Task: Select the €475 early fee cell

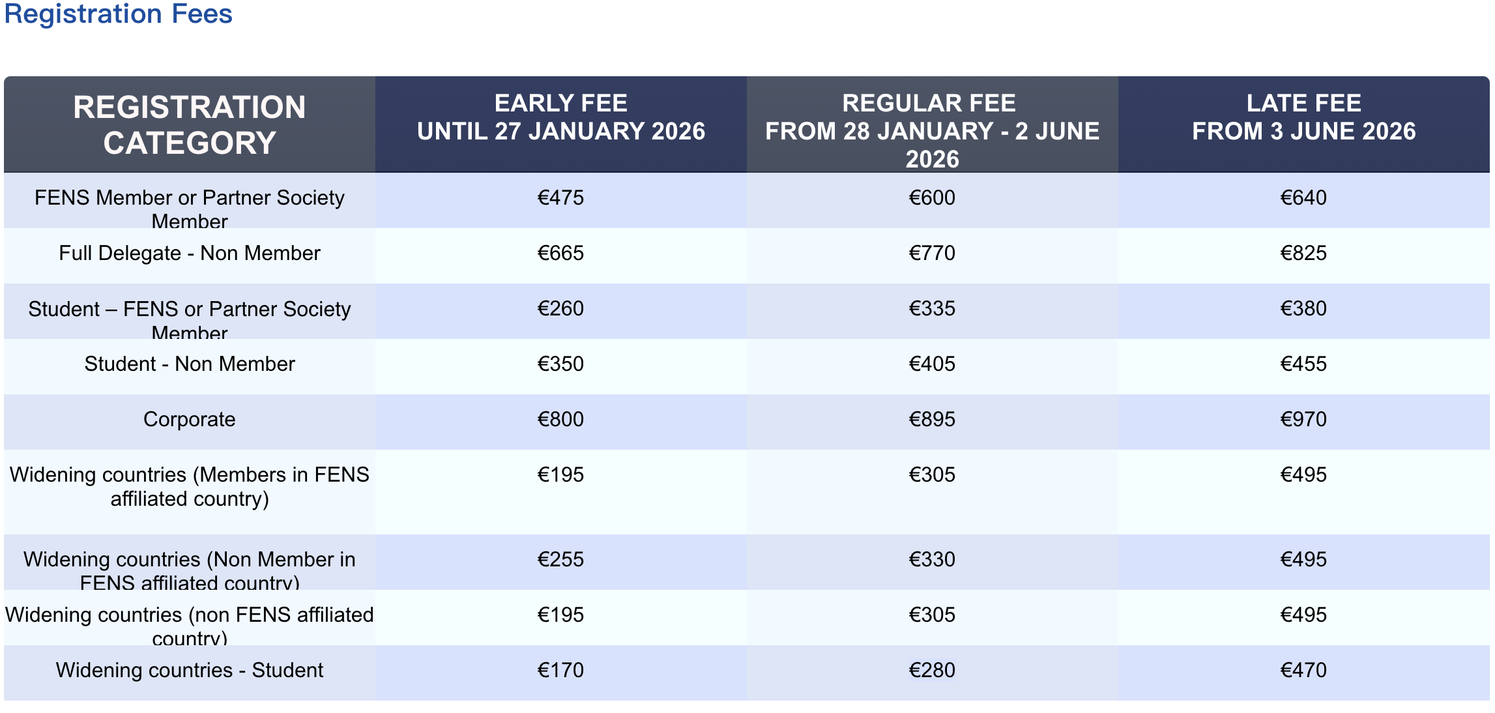Action: pyautogui.click(x=560, y=197)
